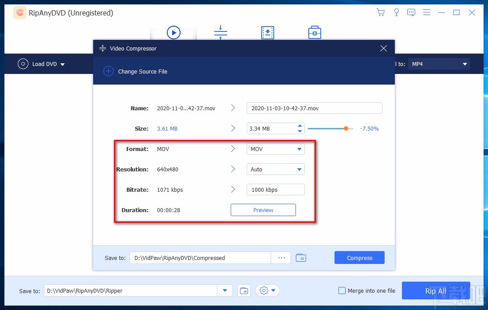Expand the Ripper save path dropdown
The width and height of the screenshot is (488, 310).
click(x=225, y=291)
